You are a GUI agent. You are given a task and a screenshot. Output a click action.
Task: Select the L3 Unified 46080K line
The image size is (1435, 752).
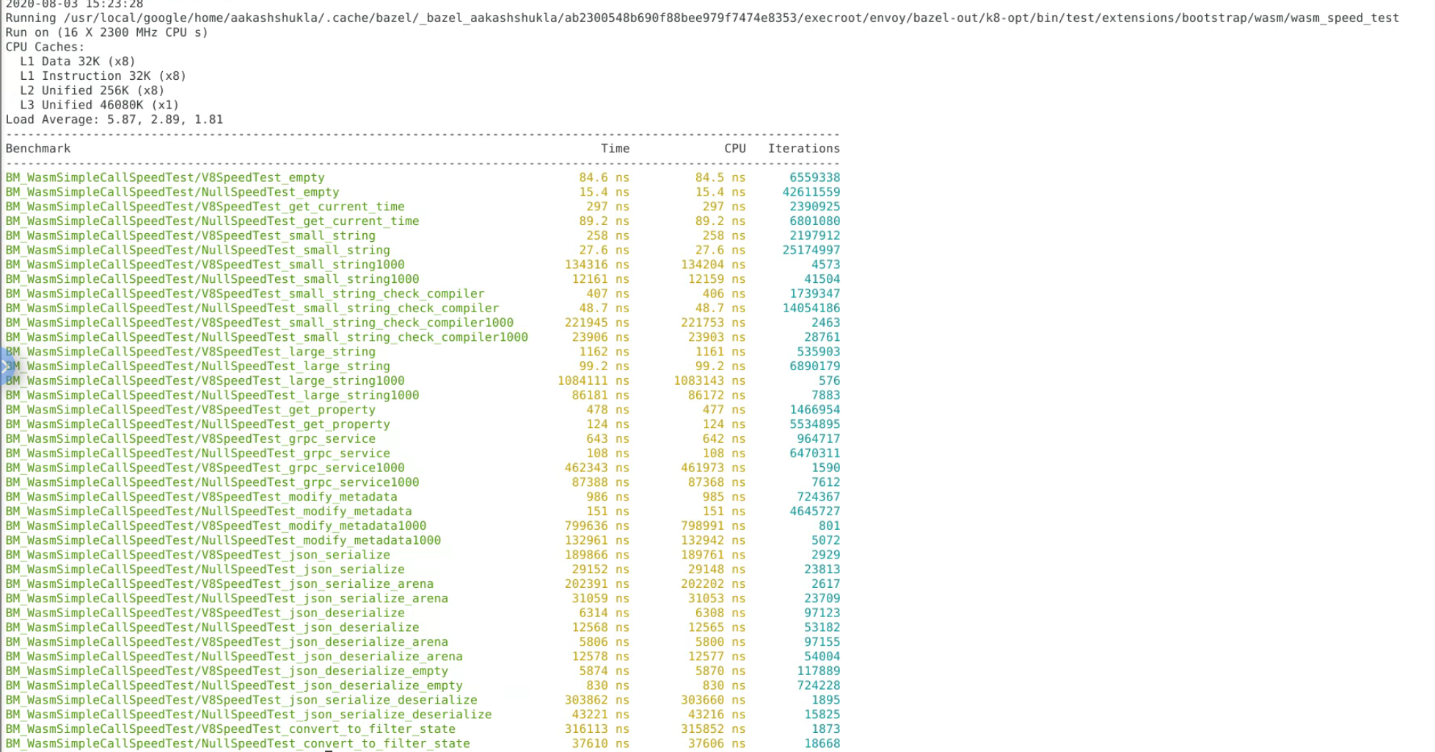tap(100, 105)
